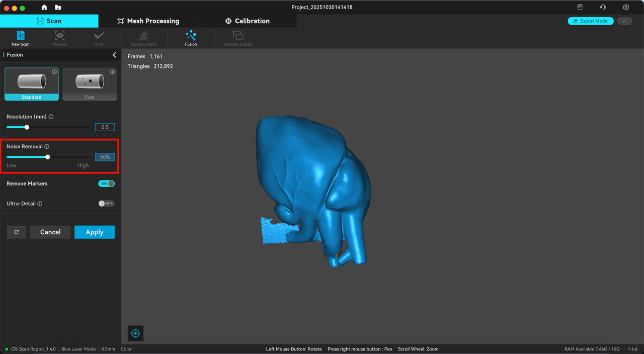Open the project folder icon

[58, 8]
